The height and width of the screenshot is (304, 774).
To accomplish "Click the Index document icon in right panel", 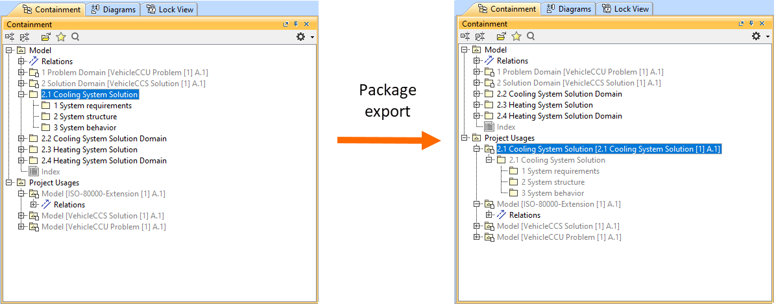I will (x=489, y=127).
